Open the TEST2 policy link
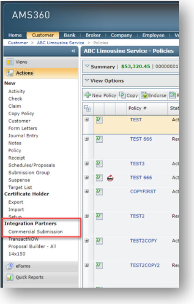 point(137,216)
